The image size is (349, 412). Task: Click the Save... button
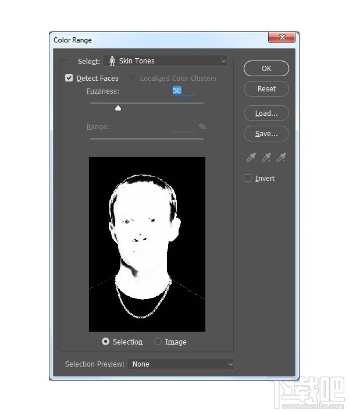click(x=266, y=134)
